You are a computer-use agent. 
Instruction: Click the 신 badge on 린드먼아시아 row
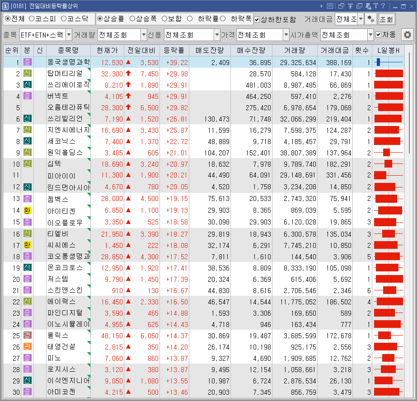[28, 187]
